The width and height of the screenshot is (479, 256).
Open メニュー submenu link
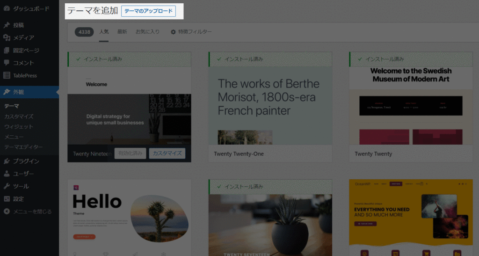coord(14,137)
